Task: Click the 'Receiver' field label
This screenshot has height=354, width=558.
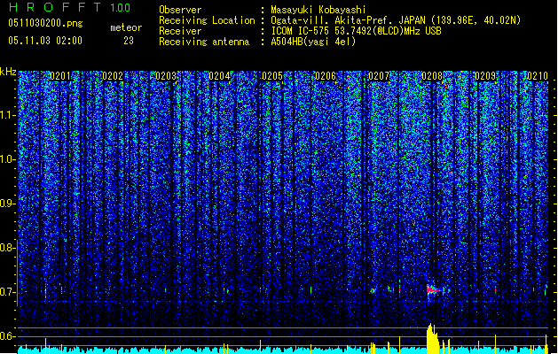Action: [180, 31]
